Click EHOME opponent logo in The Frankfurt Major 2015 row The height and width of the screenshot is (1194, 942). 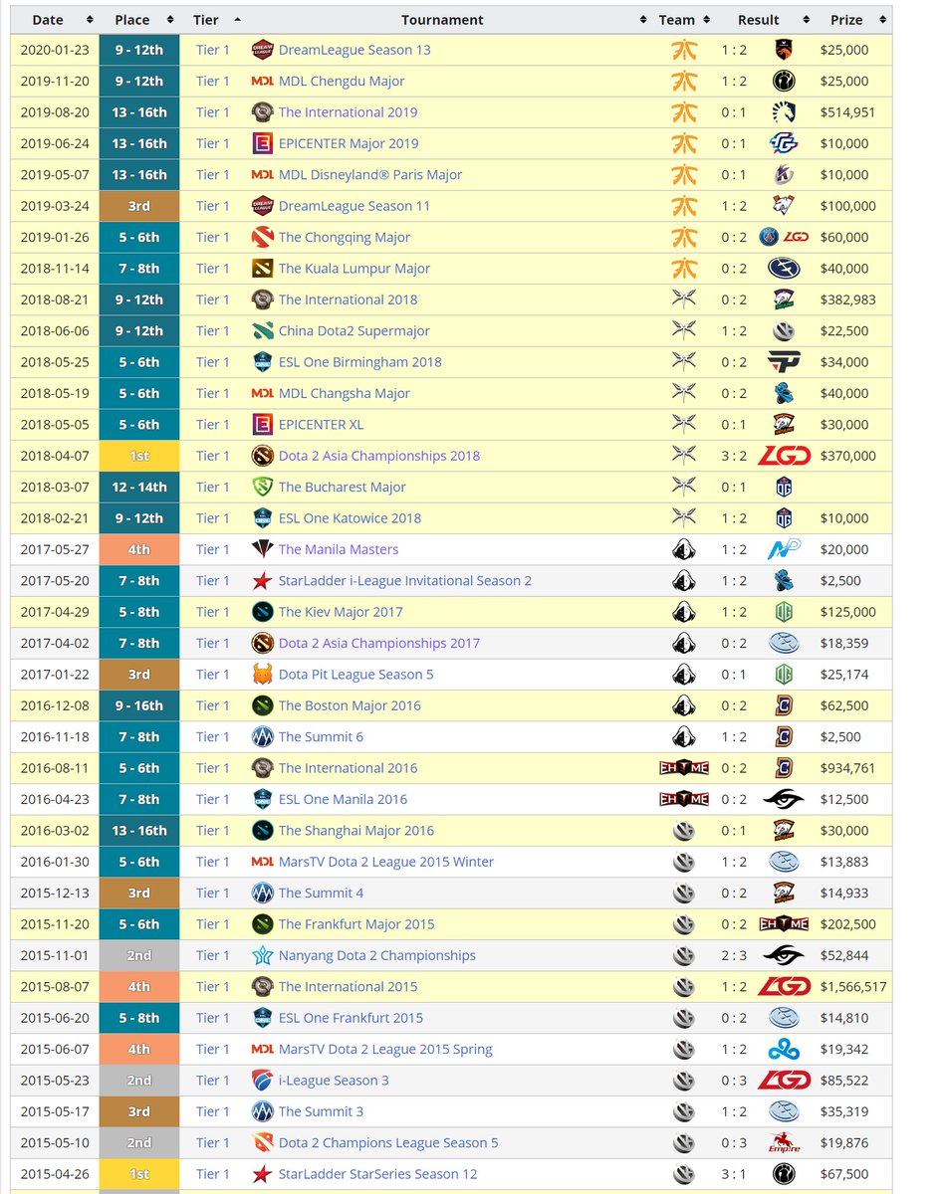click(784, 924)
